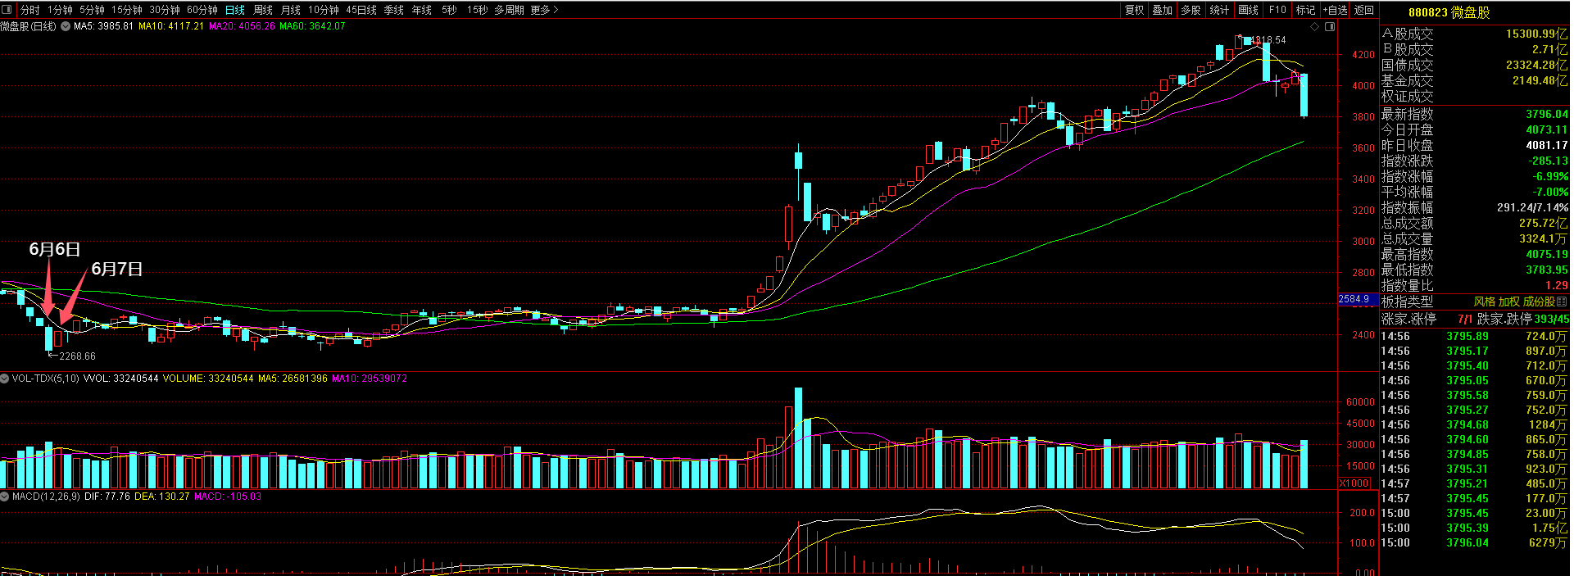
Task: Click the 加权 link in 板指类型 row
Action: tap(1509, 302)
